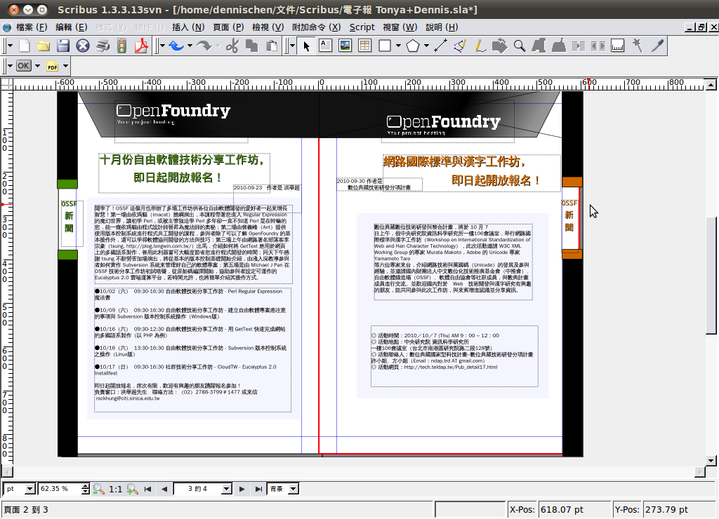Insert an image frame tool
719x519 pixels.
(345, 46)
